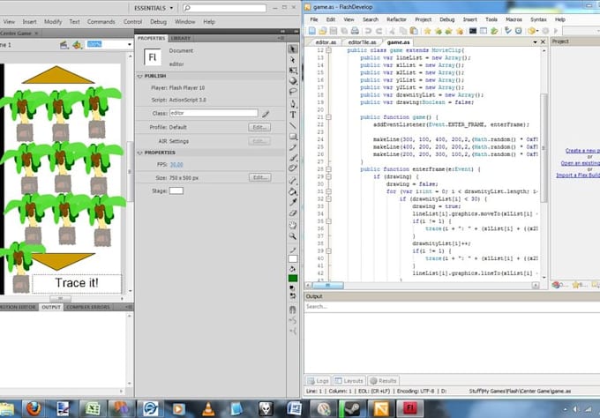Click the command prompt icon in FlashDevelop toolbar
Screen dimensions: 600x418
click(x=473, y=31)
